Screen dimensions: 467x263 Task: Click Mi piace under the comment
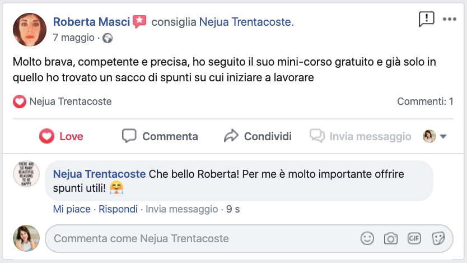(72, 209)
